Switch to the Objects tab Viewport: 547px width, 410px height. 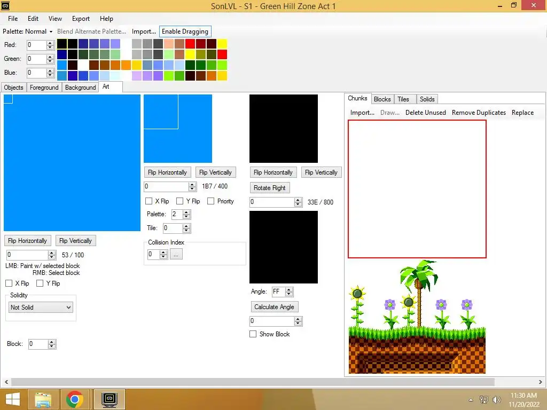[13, 88]
